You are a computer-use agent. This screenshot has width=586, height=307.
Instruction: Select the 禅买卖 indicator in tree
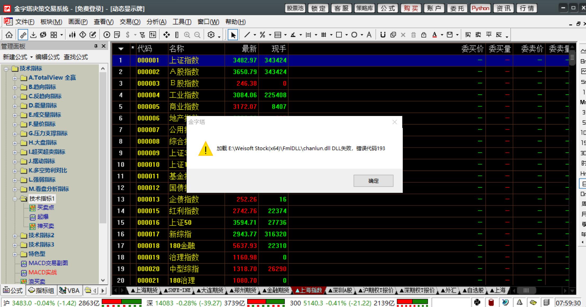tap(46, 226)
